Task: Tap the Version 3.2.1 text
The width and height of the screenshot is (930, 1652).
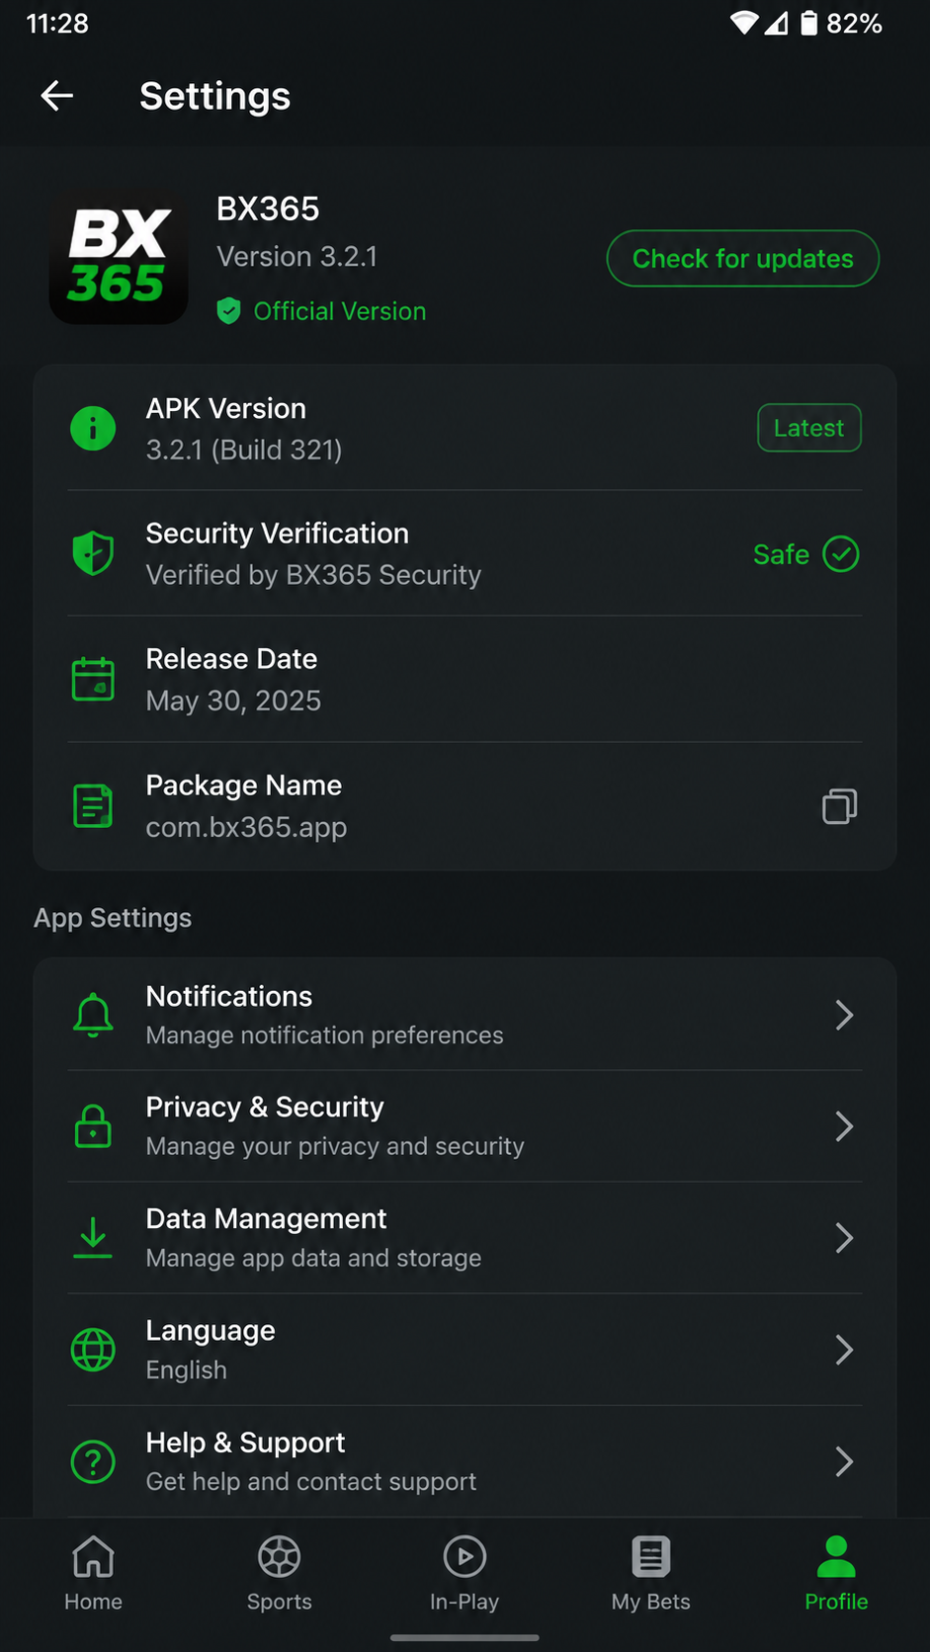Action: (296, 257)
